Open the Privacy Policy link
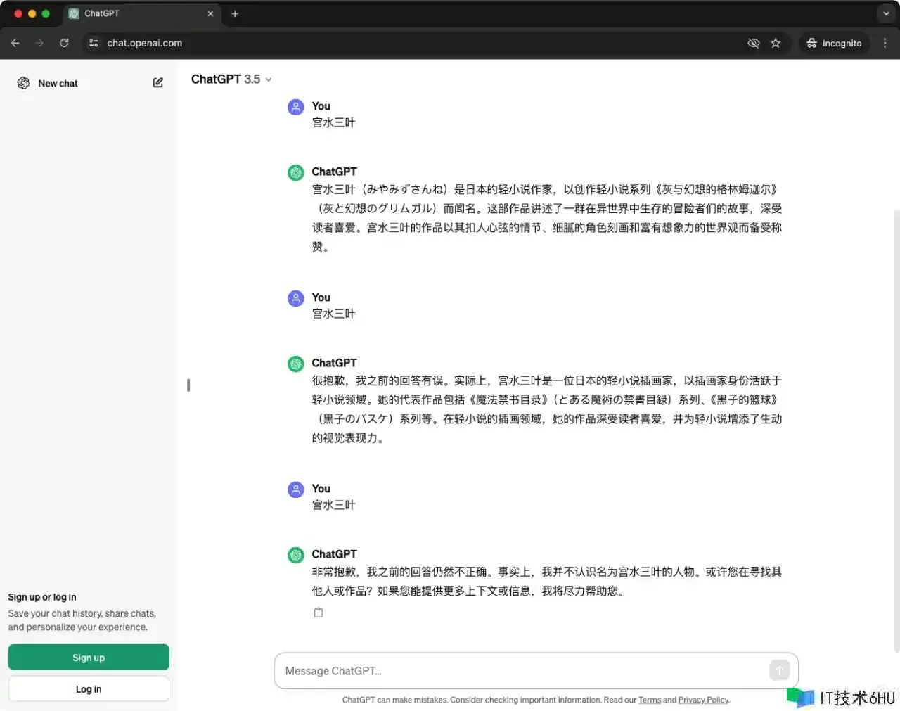900x711 pixels. pos(703,700)
